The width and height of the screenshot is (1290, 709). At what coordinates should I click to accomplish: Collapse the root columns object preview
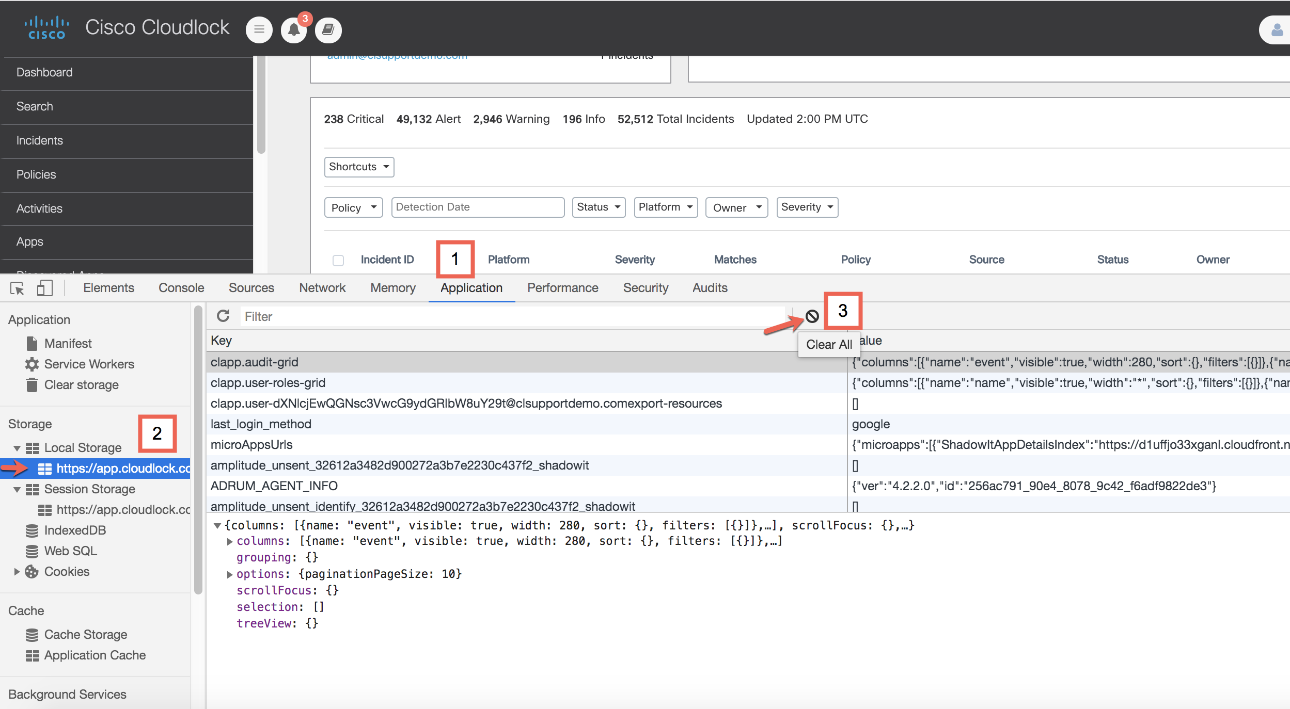pyautogui.click(x=217, y=525)
